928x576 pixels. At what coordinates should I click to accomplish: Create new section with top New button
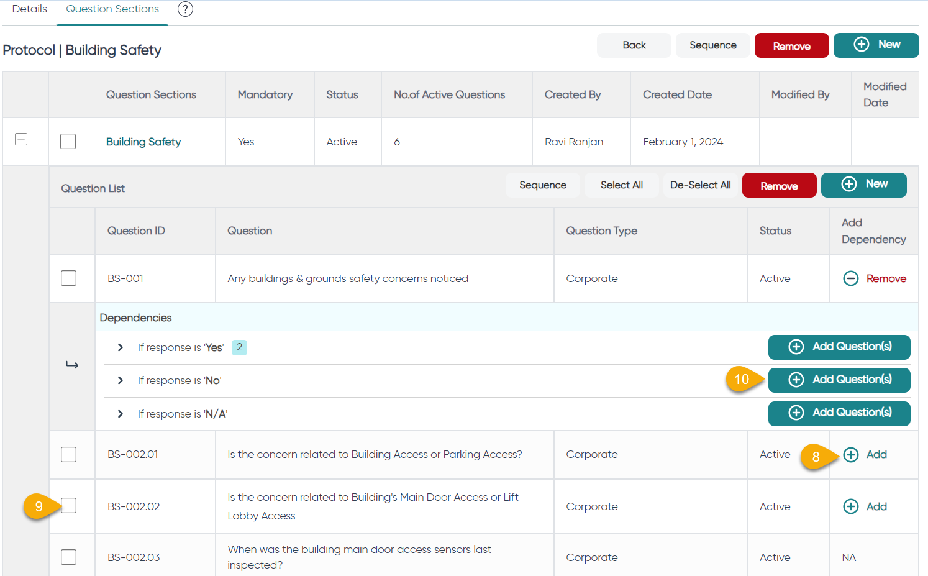point(876,45)
